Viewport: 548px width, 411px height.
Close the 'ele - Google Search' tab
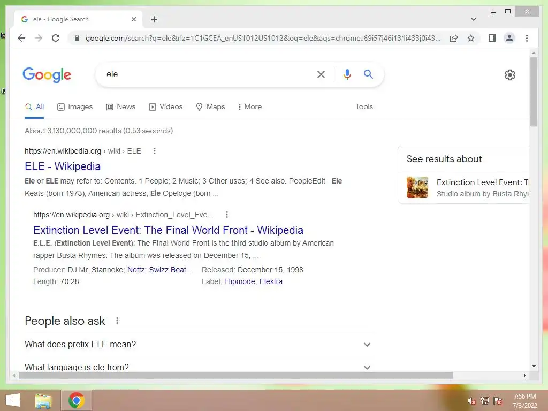(x=133, y=19)
